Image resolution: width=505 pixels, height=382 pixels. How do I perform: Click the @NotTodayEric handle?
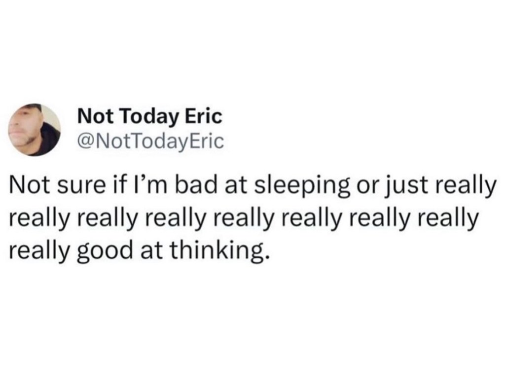pyautogui.click(x=151, y=142)
